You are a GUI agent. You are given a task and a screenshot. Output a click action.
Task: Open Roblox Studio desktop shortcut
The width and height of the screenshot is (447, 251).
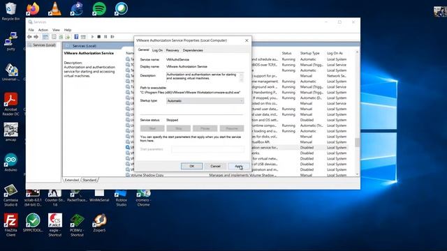pos(121,198)
